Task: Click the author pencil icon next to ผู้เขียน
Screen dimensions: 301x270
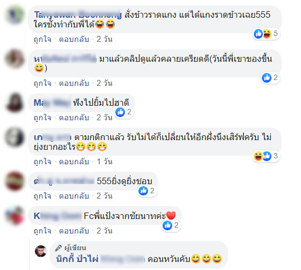Action: [x=58, y=248]
